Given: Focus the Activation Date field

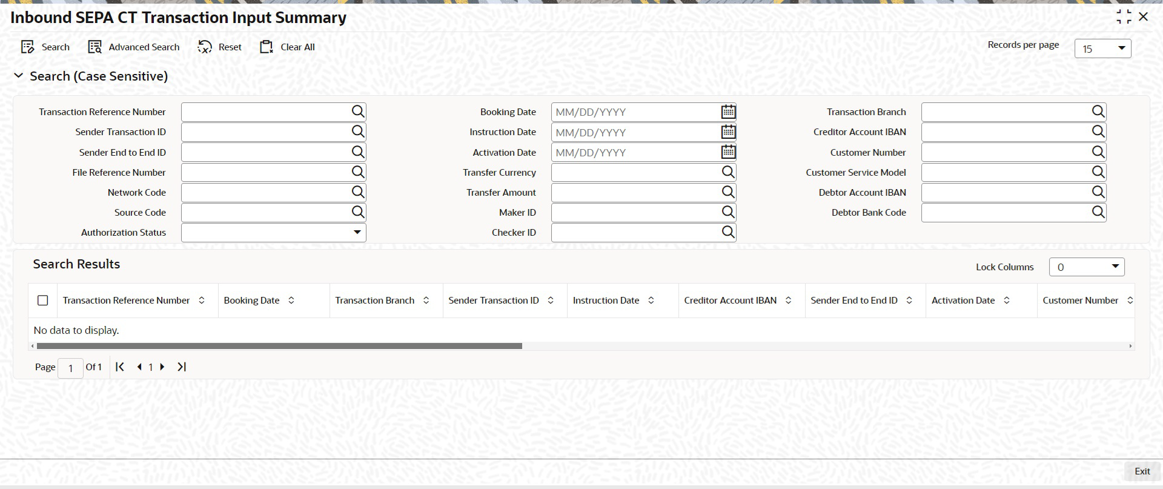Looking at the screenshot, I should click(x=635, y=152).
